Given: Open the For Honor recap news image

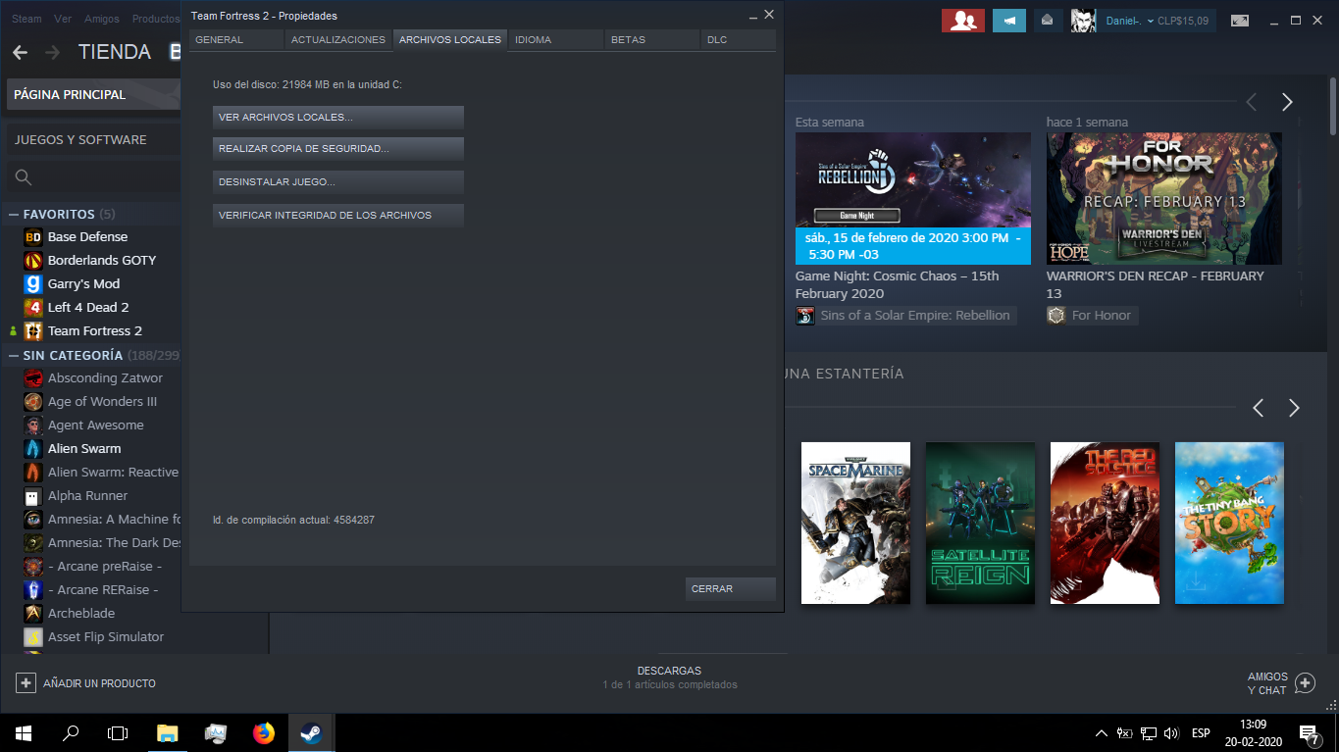Looking at the screenshot, I should [1164, 198].
